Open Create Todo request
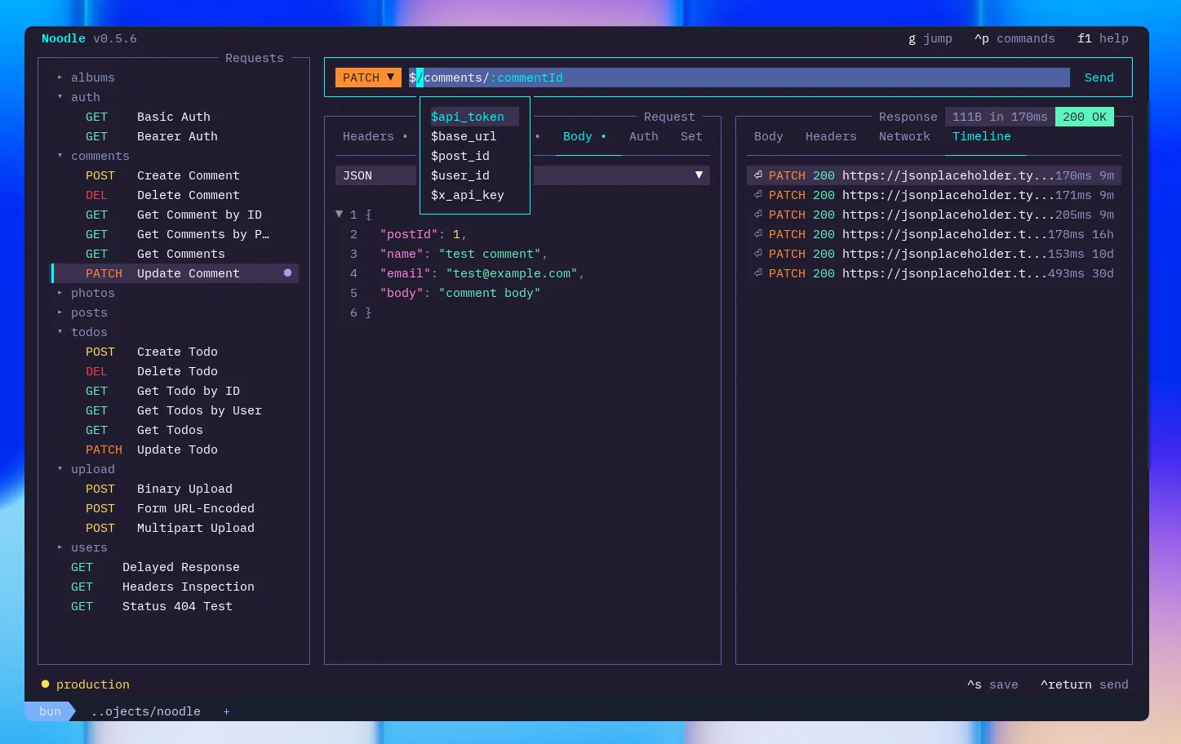 pos(175,352)
